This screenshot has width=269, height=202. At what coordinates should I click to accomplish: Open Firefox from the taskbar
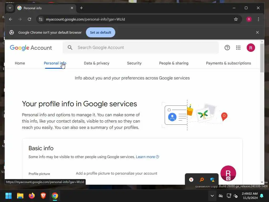[x=32, y=196]
